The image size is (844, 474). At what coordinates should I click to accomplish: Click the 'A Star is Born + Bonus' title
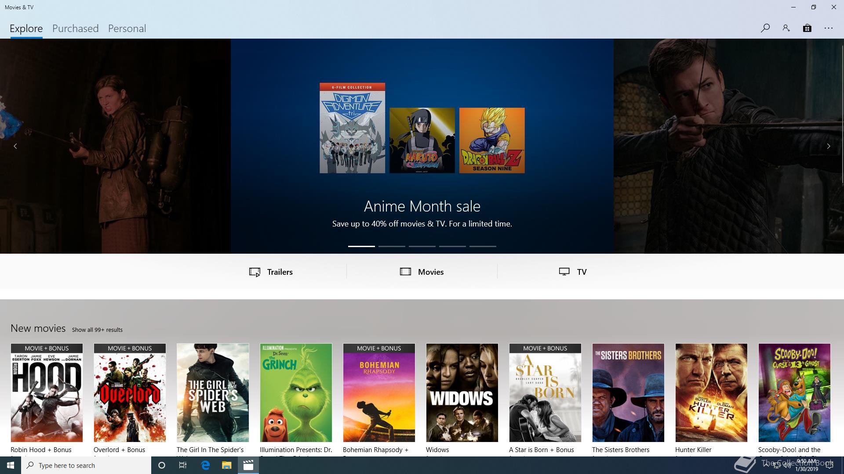(x=542, y=450)
